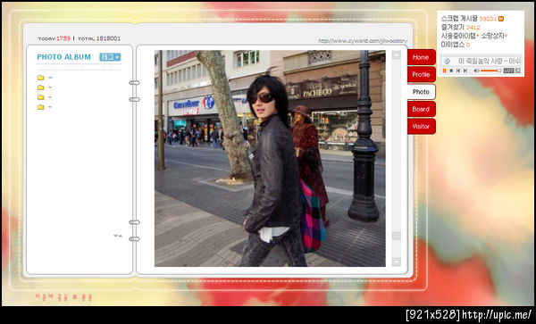Click the orange volume slider in the music player
536x324 pixels.
pyautogui.click(x=490, y=71)
